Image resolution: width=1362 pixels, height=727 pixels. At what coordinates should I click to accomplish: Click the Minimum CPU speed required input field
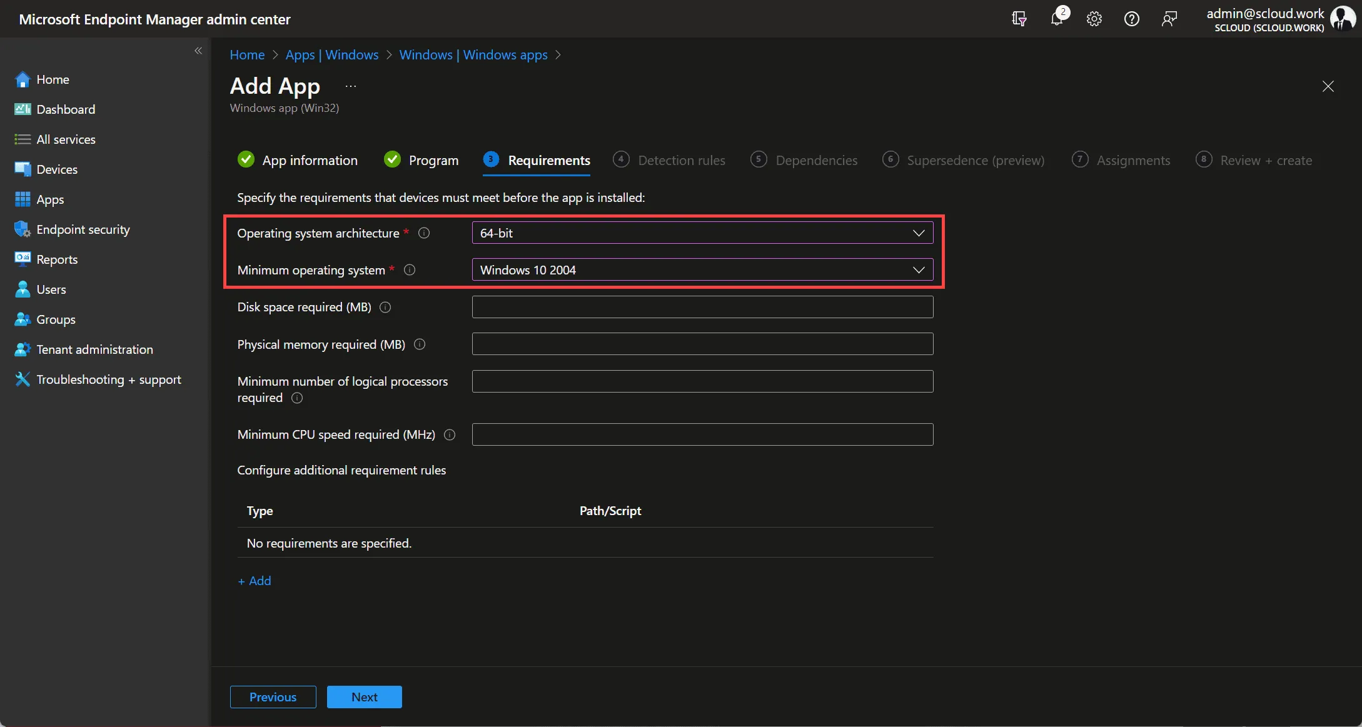pyautogui.click(x=702, y=434)
